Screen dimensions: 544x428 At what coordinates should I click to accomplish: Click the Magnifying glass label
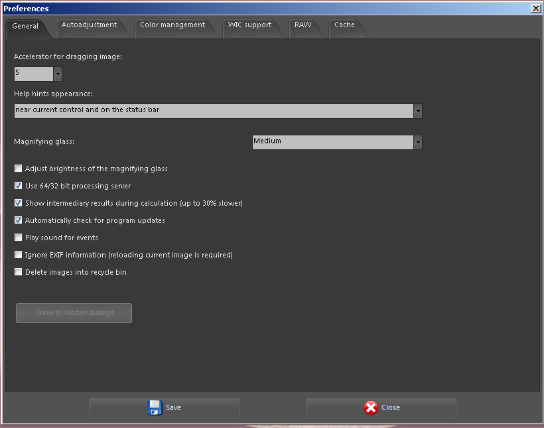[44, 141]
